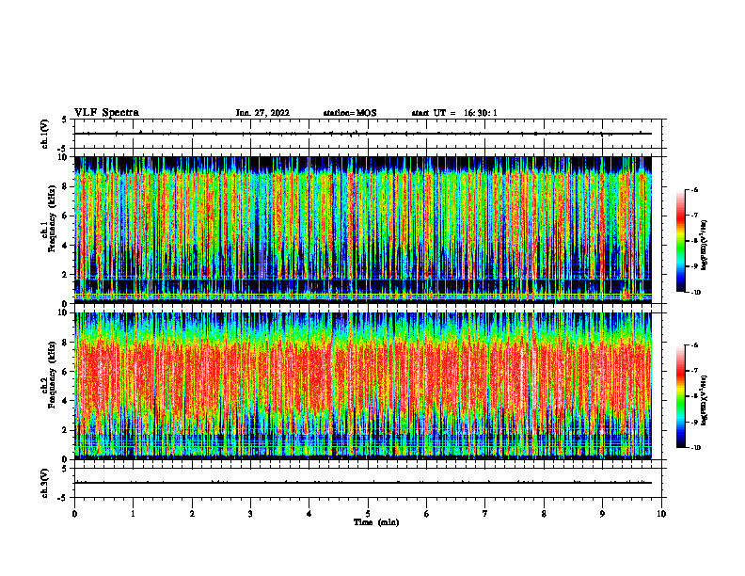Click the "3" tick on the time axis
745x576 pixels.
coord(250,514)
